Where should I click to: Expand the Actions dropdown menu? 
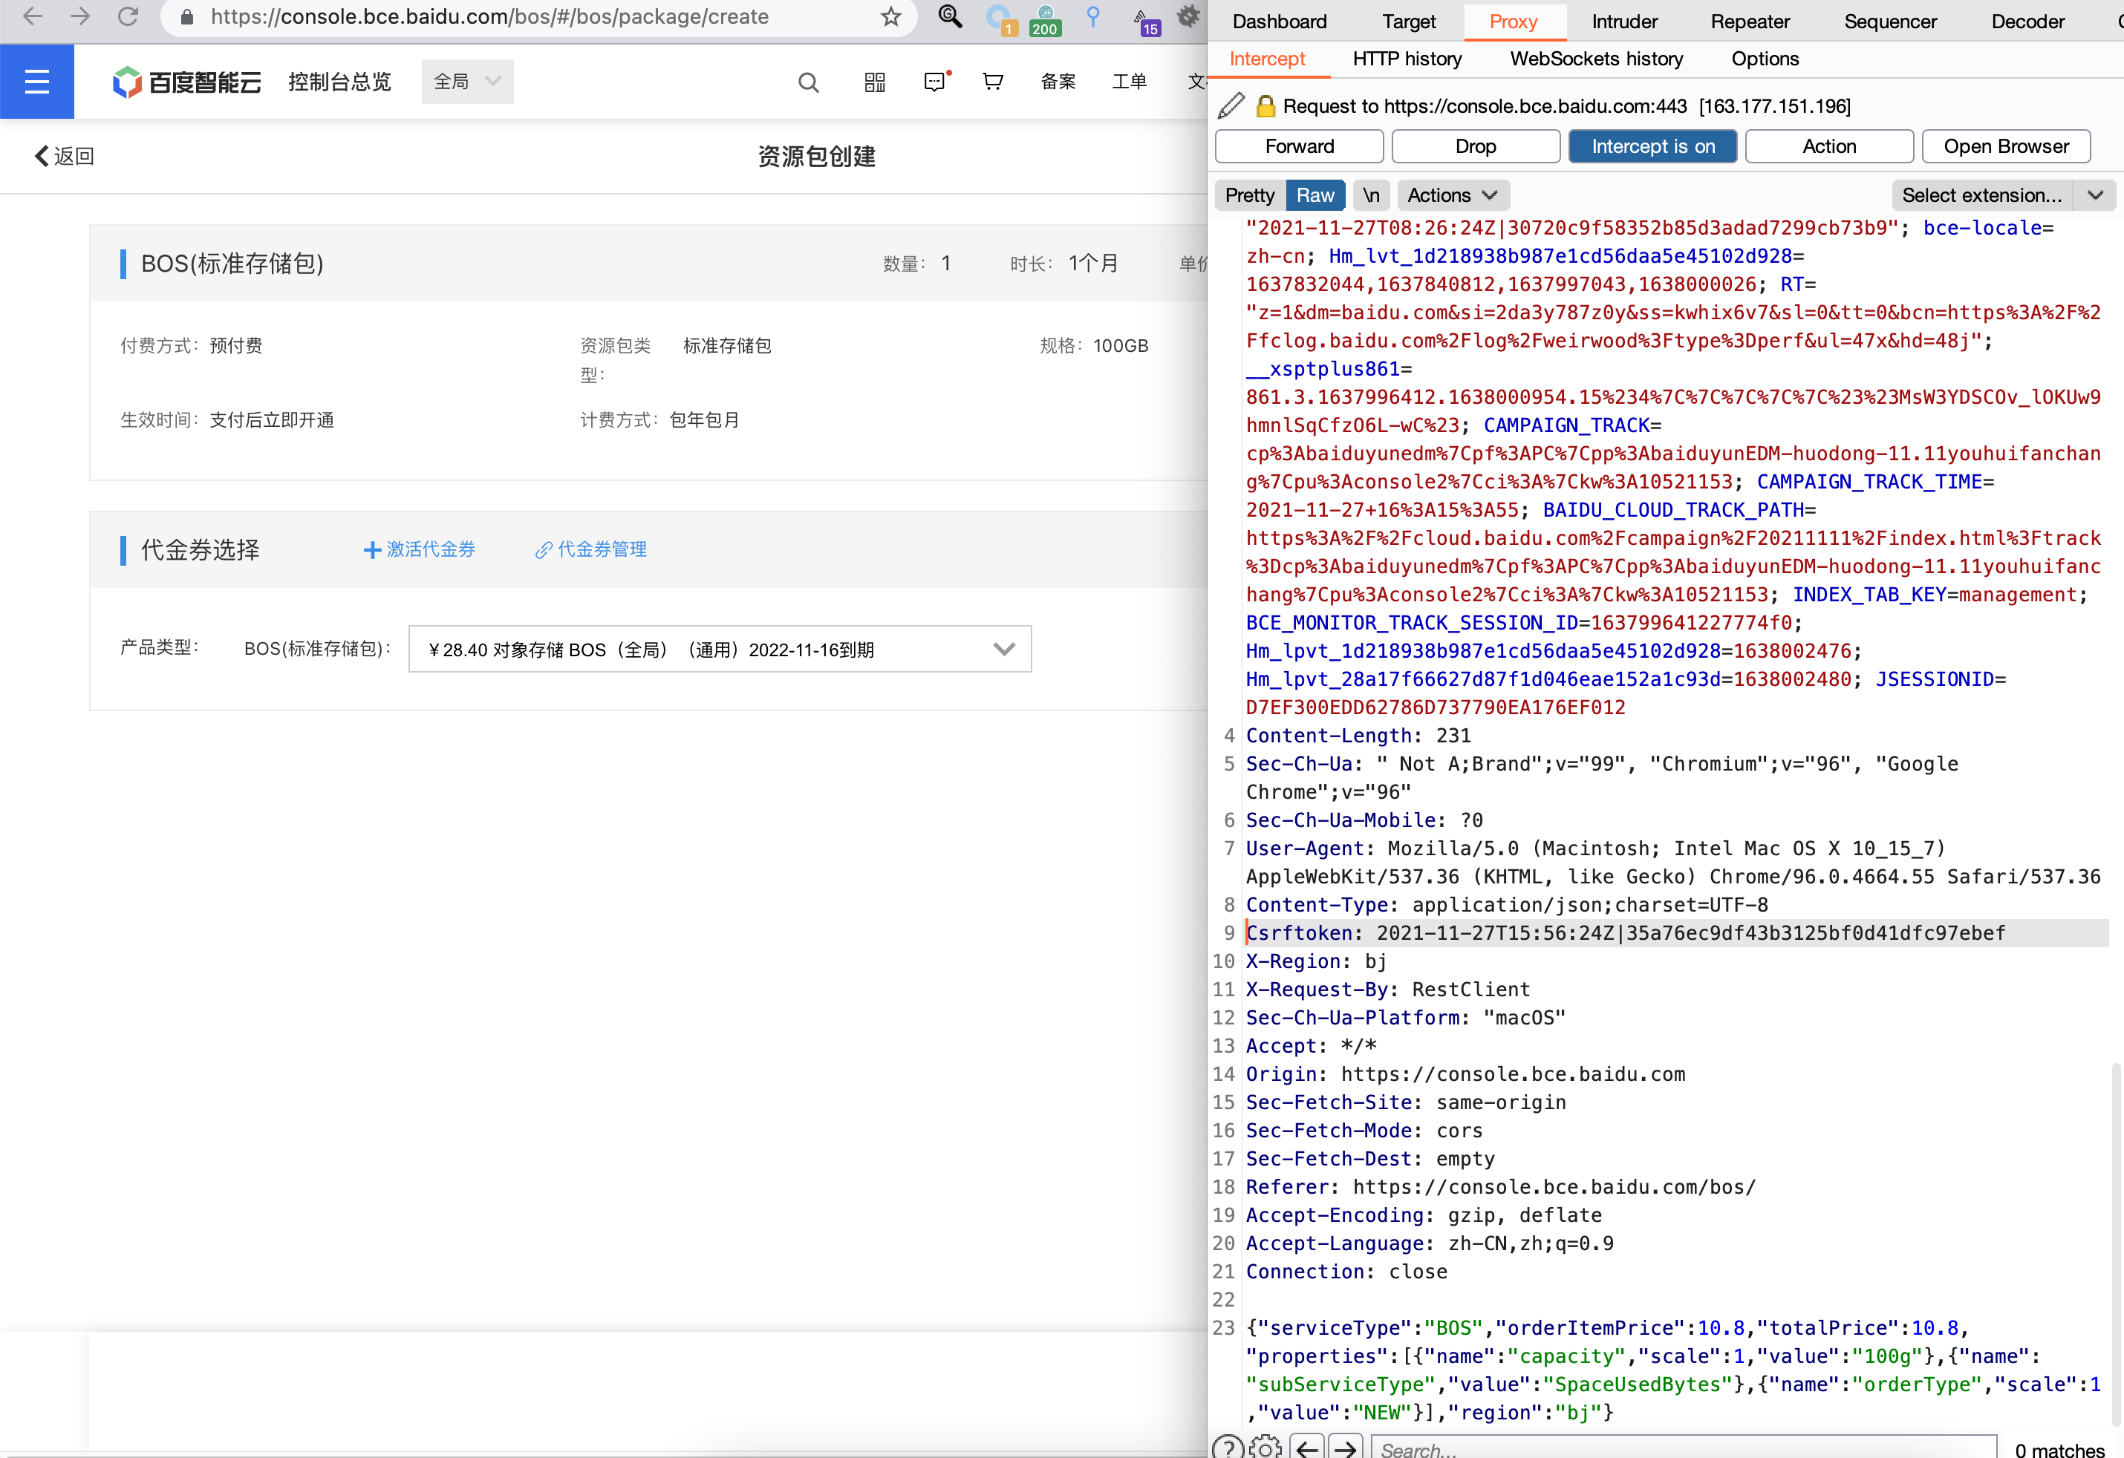(x=1452, y=195)
